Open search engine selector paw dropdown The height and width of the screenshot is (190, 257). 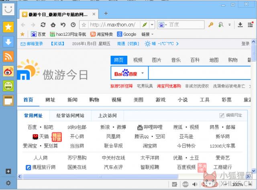163,25
